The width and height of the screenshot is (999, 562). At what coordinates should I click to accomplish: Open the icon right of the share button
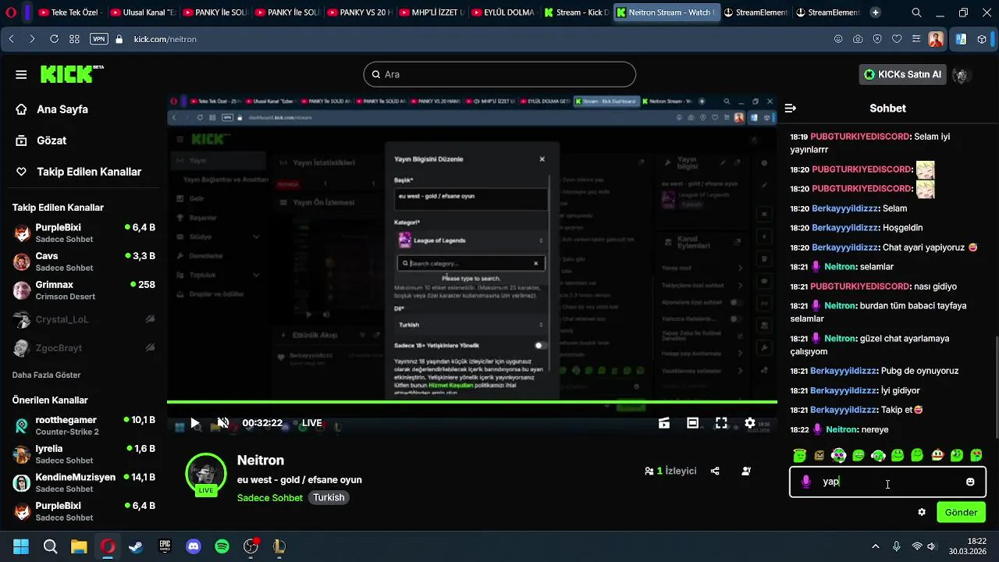click(746, 471)
